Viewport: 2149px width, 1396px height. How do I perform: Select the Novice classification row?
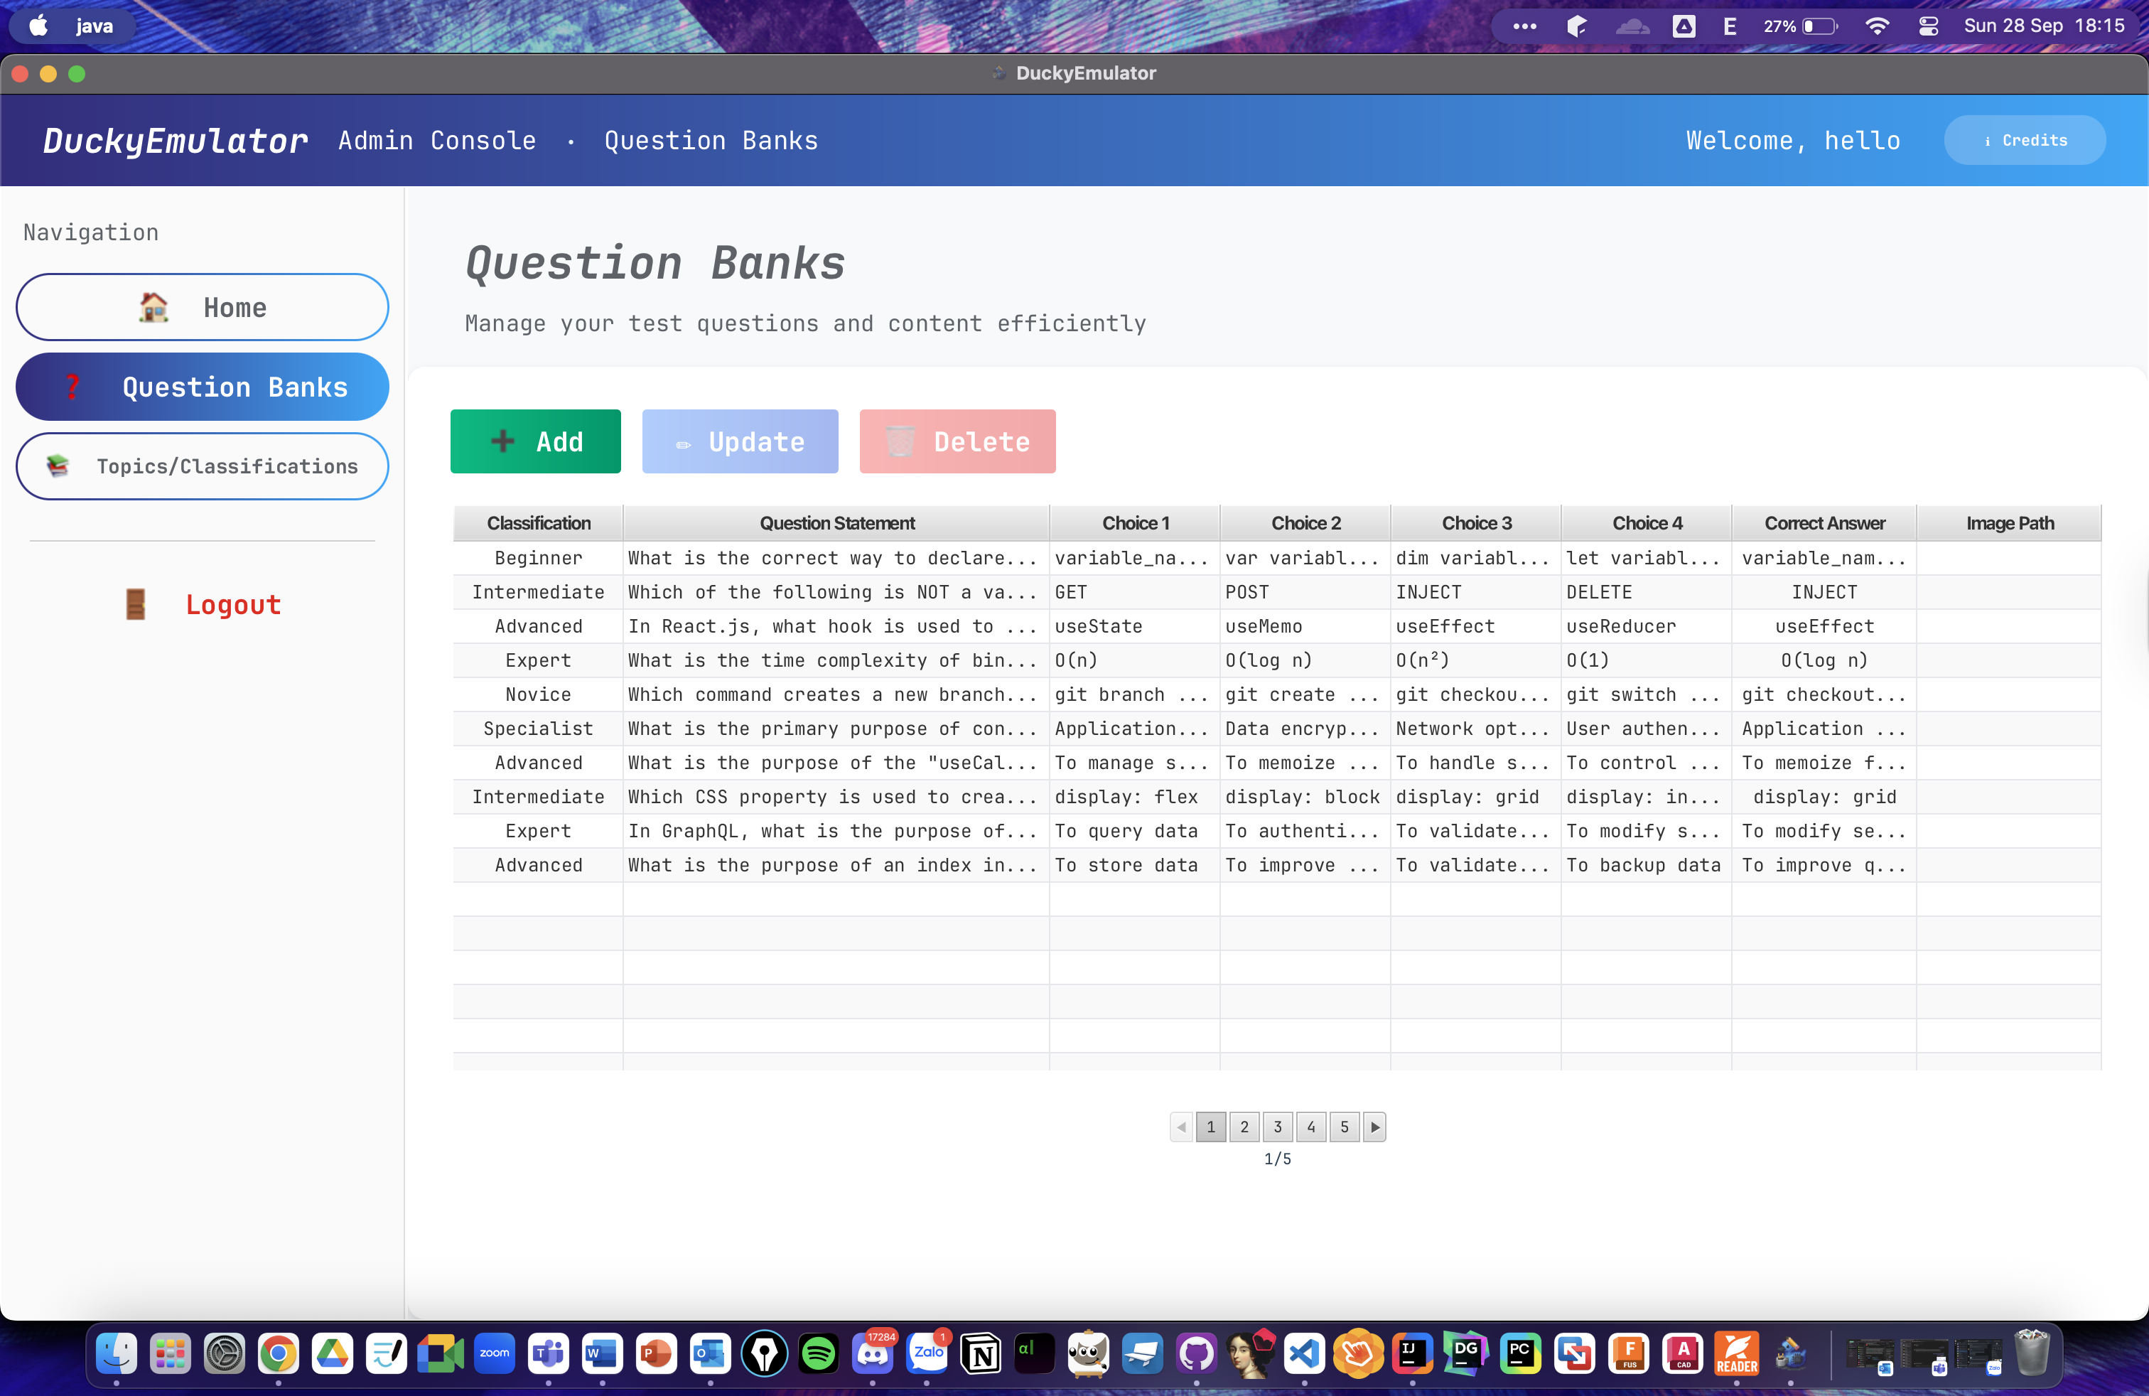click(1277, 694)
